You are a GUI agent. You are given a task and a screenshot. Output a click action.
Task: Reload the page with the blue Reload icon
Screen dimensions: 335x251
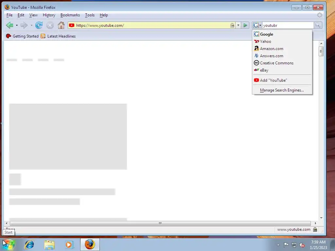point(39,25)
